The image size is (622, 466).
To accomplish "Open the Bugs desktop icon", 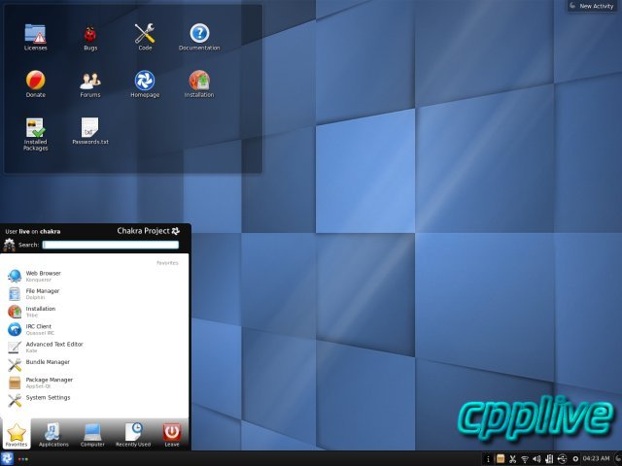I will (90, 37).
